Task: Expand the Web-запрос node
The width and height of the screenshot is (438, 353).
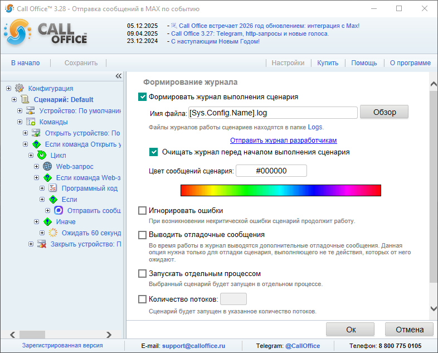Action: [36, 166]
